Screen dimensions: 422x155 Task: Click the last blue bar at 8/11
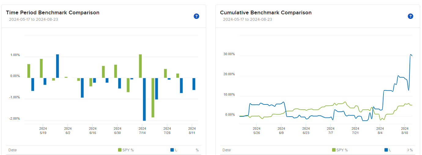(194, 84)
